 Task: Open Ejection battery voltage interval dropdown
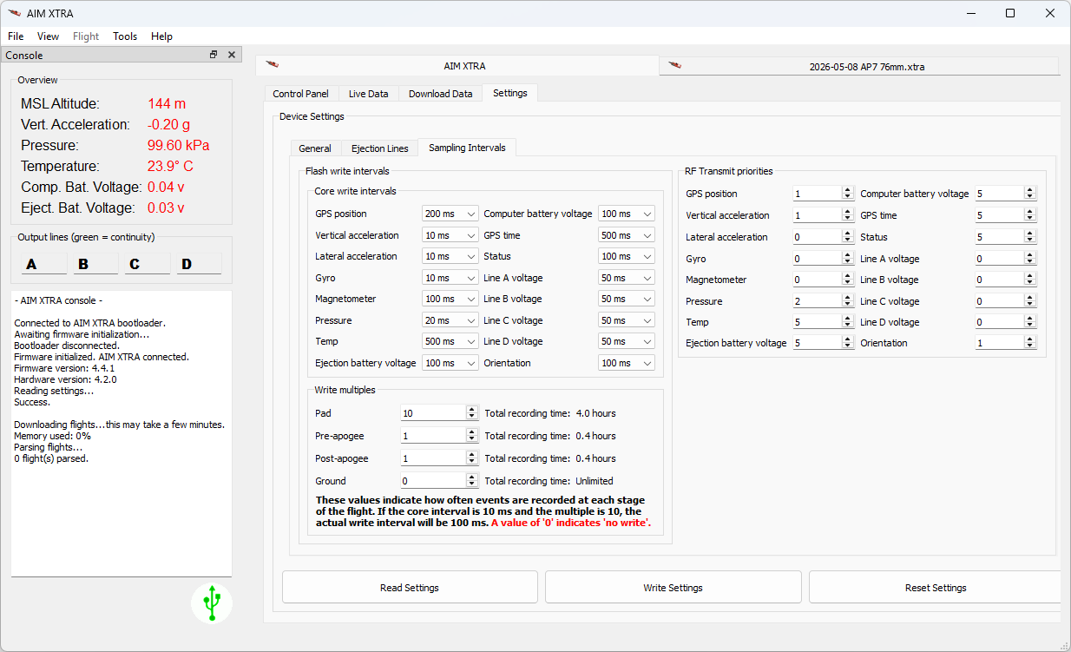click(450, 363)
